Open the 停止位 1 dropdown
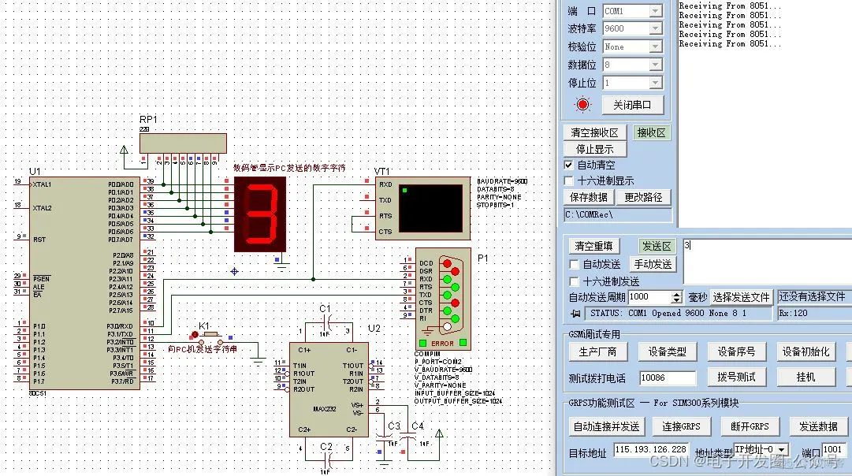The height and width of the screenshot is (476, 852). point(656,83)
